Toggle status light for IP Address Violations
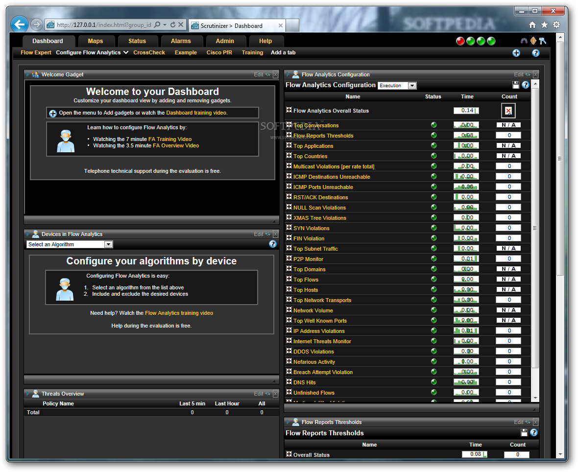Screen dimensions: 578x472 (434, 330)
